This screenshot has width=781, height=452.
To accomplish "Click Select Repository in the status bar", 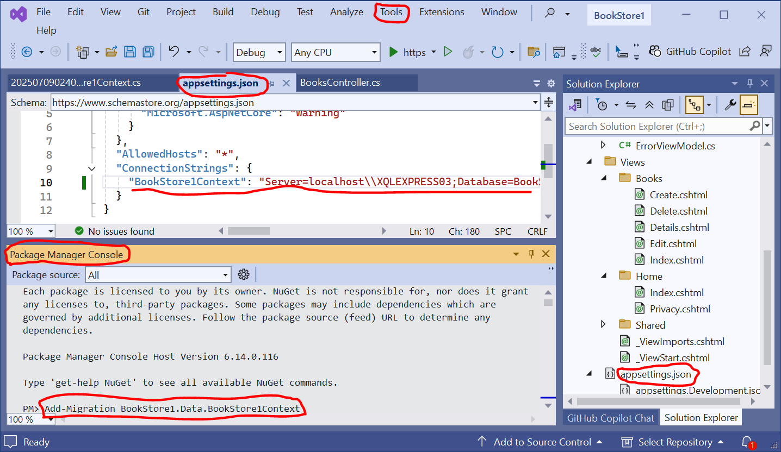I will [x=673, y=442].
